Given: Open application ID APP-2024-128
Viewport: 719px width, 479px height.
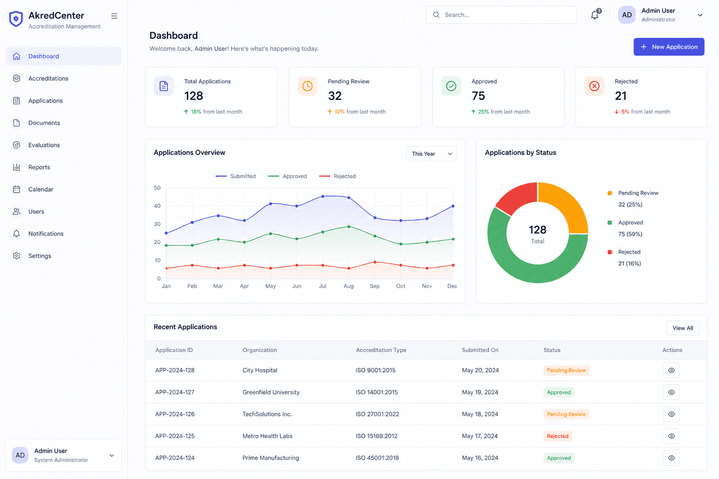Looking at the screenshot, I should click(175, 370).
